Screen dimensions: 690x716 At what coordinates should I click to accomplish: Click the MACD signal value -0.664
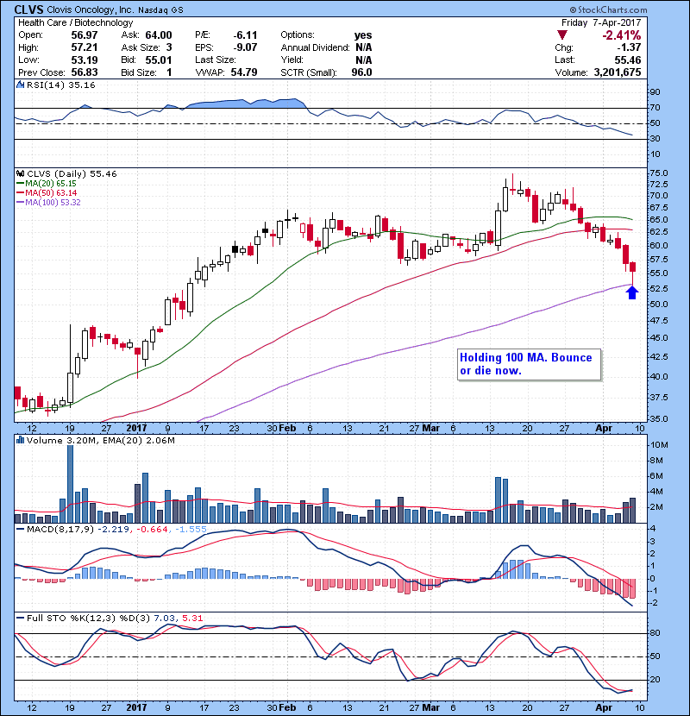(x=152, y=530)
